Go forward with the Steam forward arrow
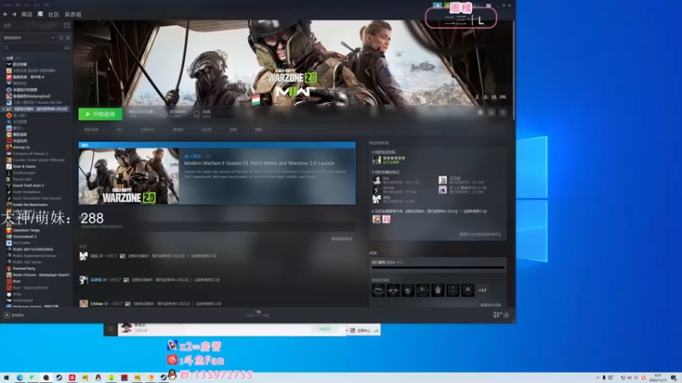Image resolution: width=682 pixels, height=383 pixels. point(14,14)
